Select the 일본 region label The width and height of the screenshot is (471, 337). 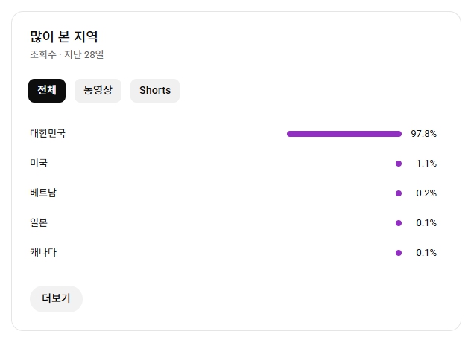click(x=39, y=223)
